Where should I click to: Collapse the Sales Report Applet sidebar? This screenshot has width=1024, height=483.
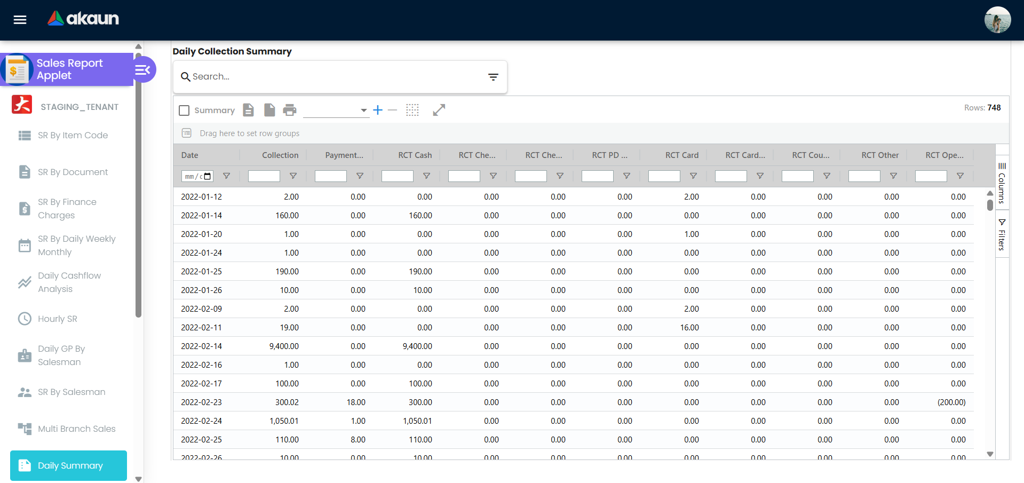point(142,69)
